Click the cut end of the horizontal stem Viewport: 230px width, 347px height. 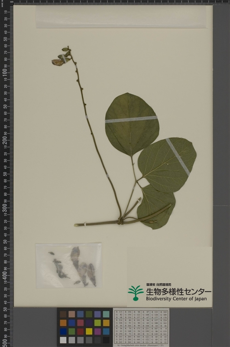[76, 225]
